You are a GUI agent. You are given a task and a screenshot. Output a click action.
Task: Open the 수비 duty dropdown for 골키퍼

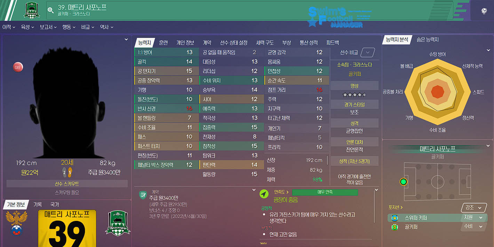pyautogui.click(x=474, y=227)
